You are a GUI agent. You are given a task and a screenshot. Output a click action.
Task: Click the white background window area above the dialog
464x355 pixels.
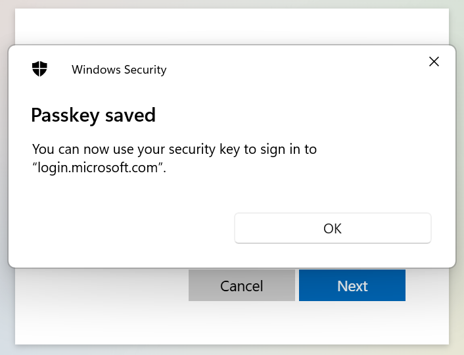230,26
